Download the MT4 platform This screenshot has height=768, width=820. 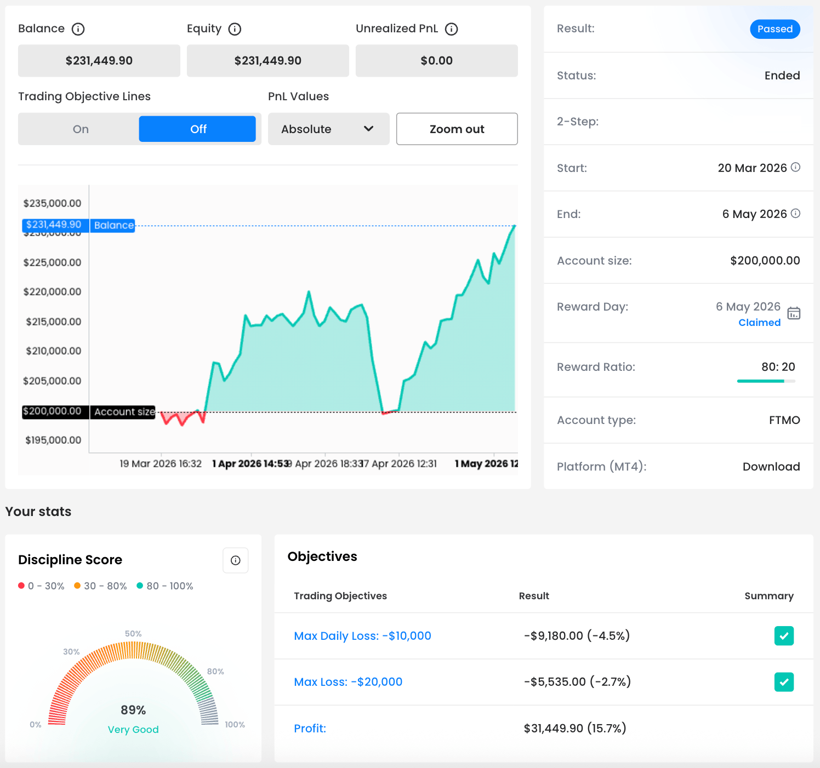coord(771,467)
